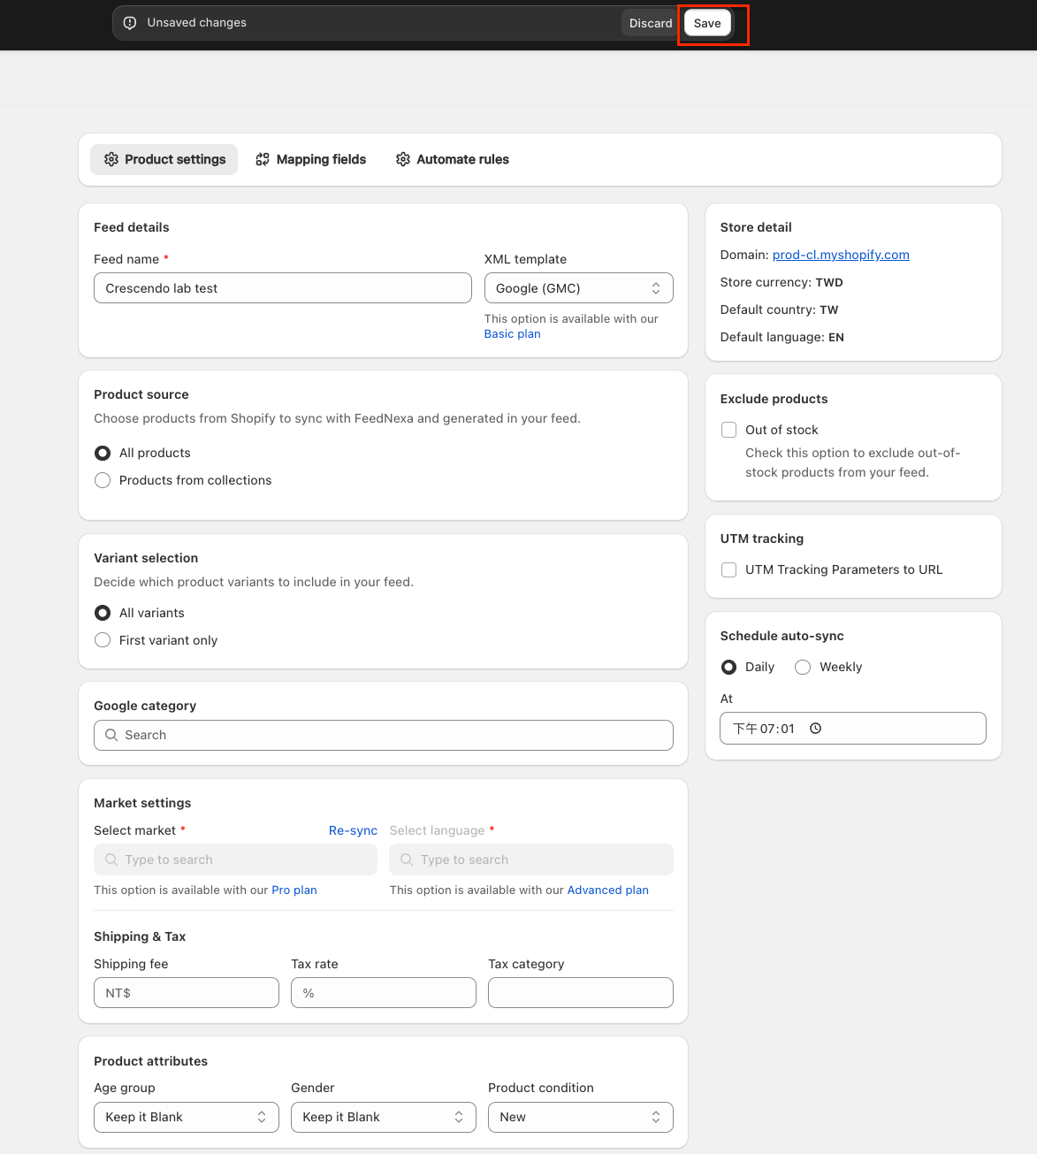Enable UTM Tracking Parameters to URL
This screenshot has width=1037, height=1154.
[x=728, y=569]
